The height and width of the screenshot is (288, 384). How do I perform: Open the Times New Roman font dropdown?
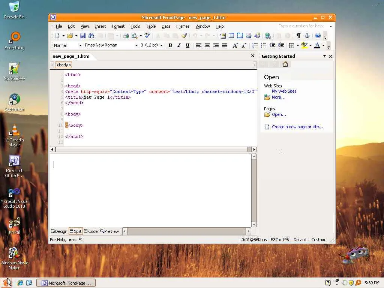click(111, 45)
